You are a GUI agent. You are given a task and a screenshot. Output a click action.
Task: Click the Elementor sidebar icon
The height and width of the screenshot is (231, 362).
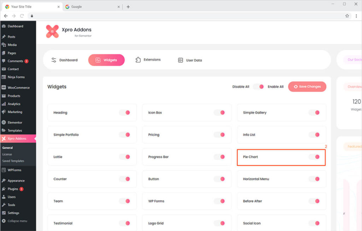pos(4,123)
